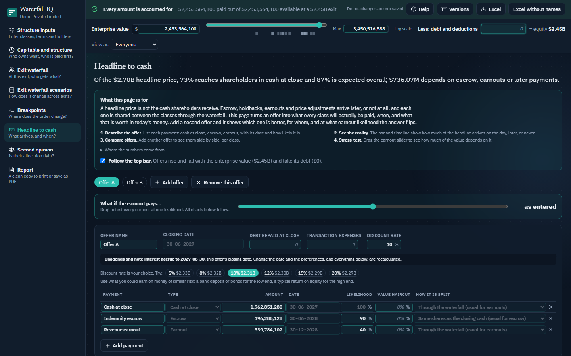
Task: Click the earnout likelihood slider handle
Action: 372,206
